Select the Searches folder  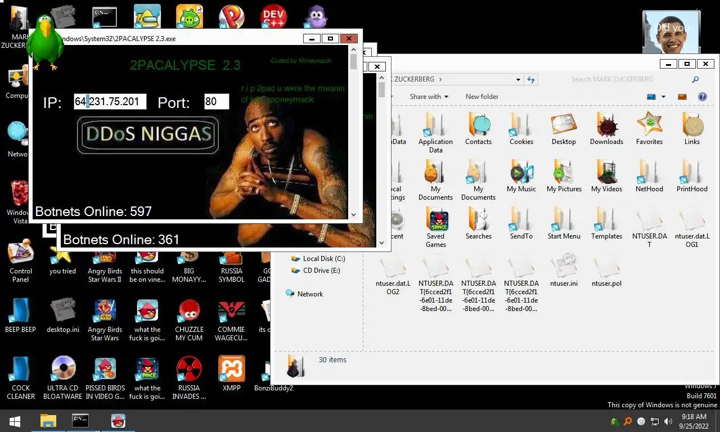click(479, 223)
